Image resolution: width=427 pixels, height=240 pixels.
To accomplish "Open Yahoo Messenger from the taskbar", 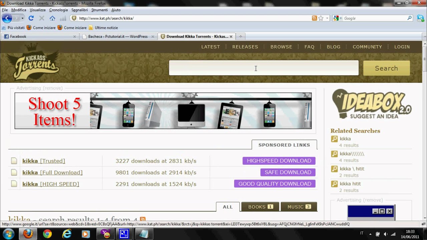I will coord(106,234).
